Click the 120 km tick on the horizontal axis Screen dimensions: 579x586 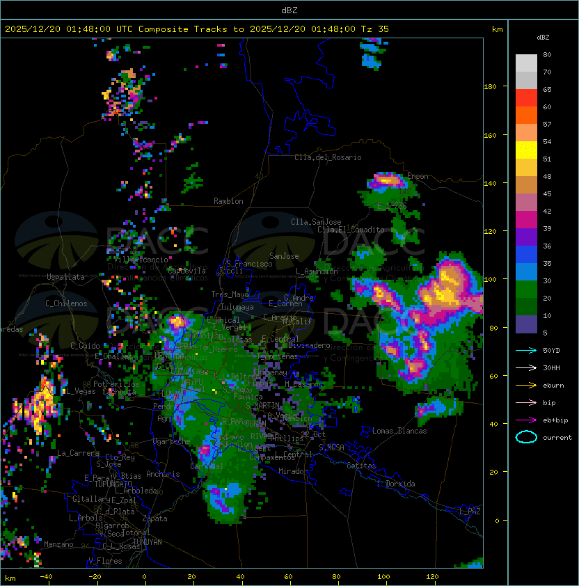pyautogui.click(x=432, y=577)
